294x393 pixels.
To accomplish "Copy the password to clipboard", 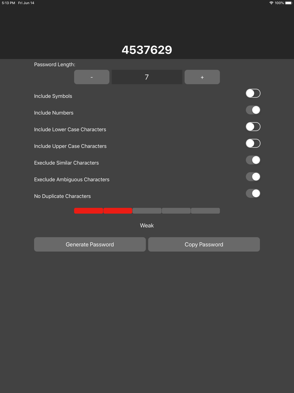I will (204, 245).
